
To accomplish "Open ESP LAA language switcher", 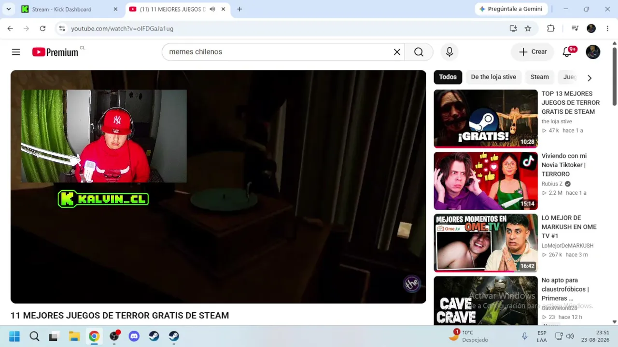I will tap(542, 336).
